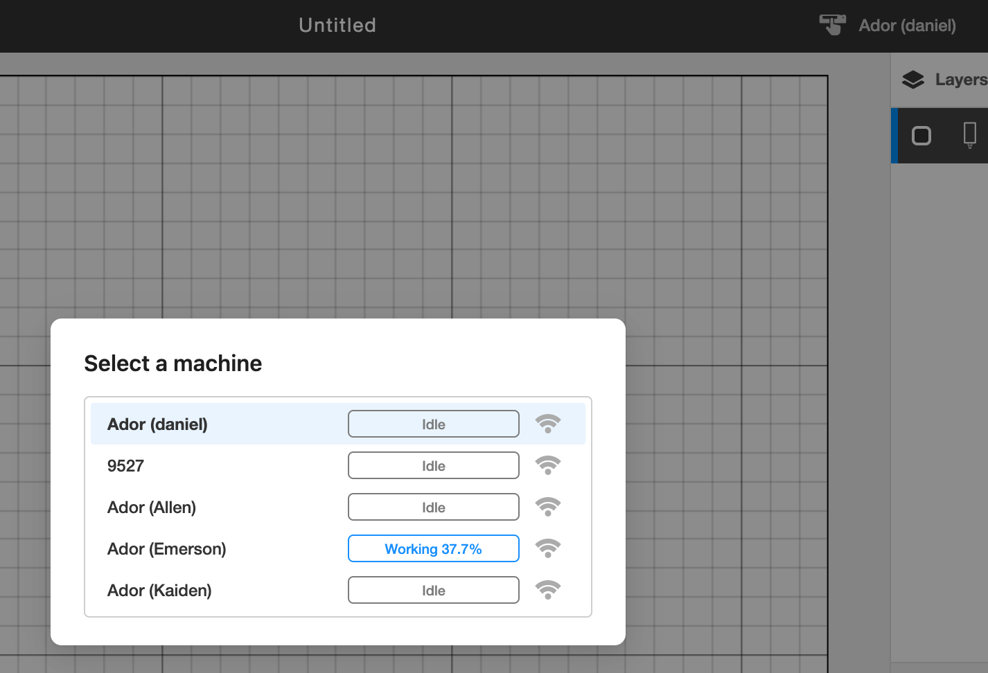Click the Layers stack icon

tap(913, 80)
